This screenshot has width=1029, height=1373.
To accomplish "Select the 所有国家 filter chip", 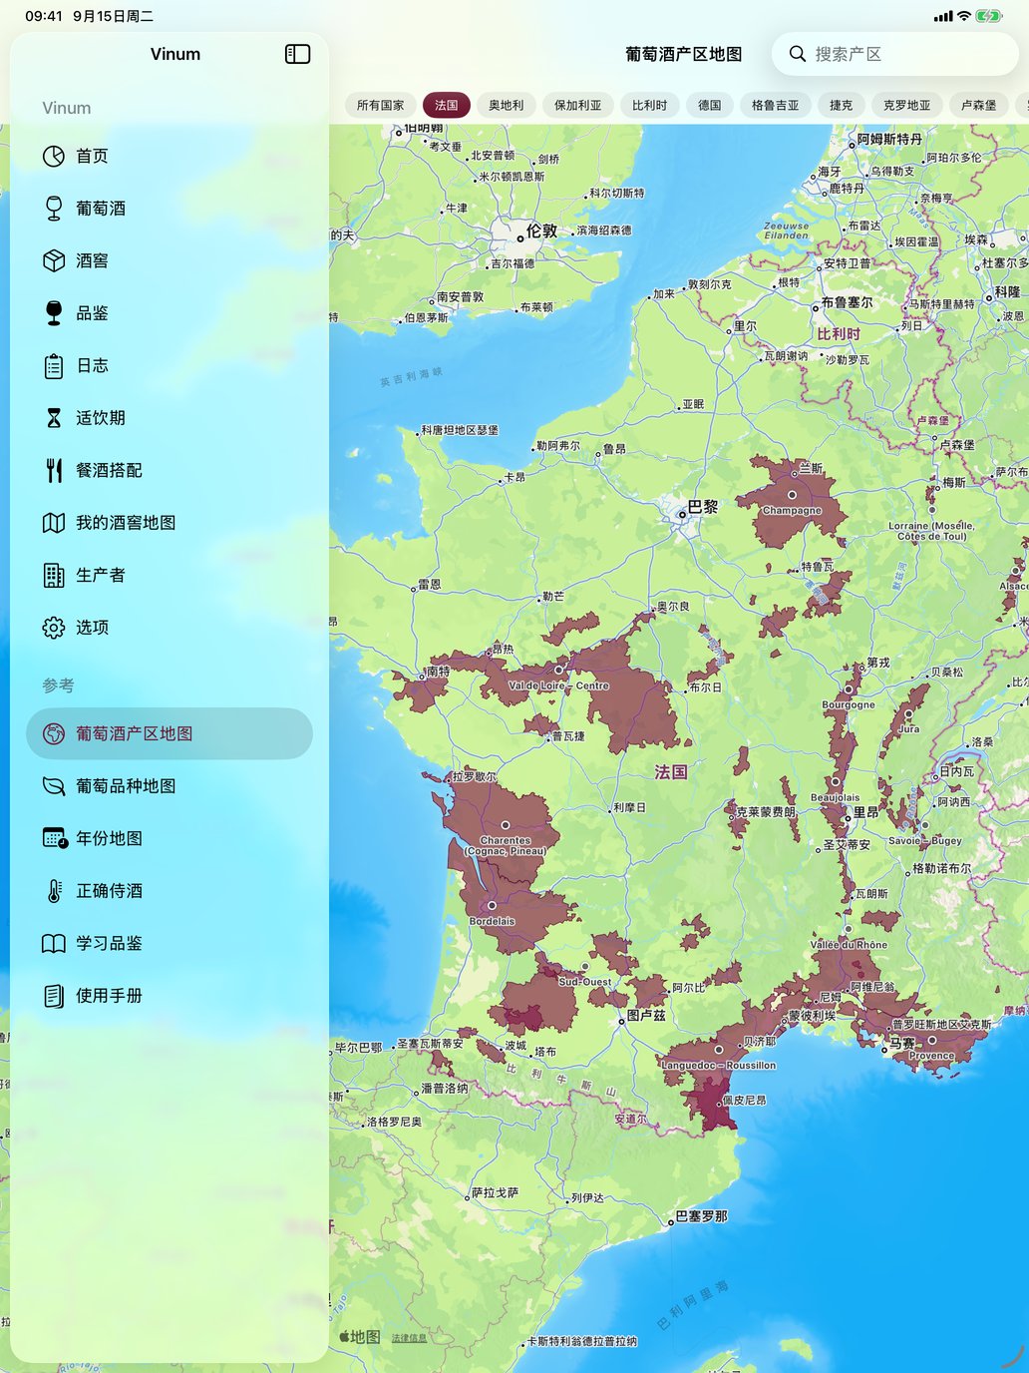I will pos(380,105).
